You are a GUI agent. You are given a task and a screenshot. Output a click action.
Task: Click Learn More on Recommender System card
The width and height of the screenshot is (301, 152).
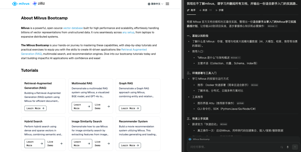click(x=130, y=145)
